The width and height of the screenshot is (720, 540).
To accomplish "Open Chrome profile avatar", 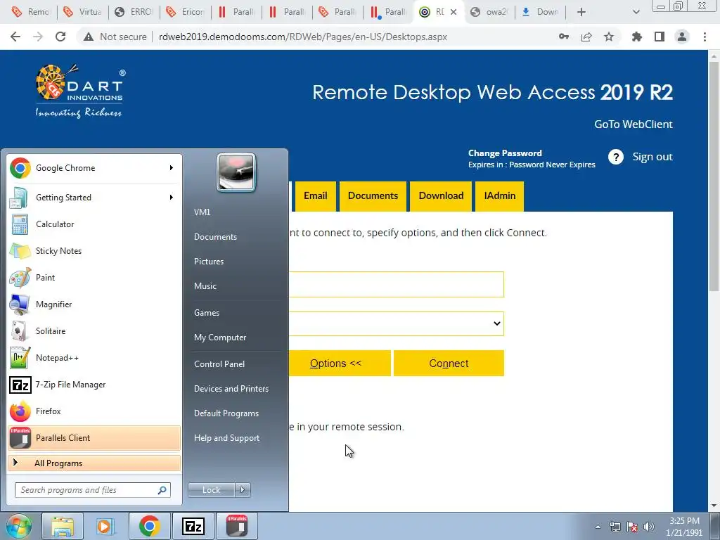I will point(682,37).
